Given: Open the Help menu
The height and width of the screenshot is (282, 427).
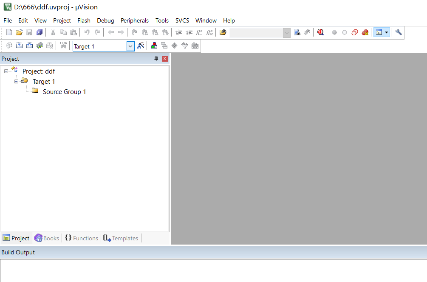Looking at the screenshot, I should (x=229, y=20).
